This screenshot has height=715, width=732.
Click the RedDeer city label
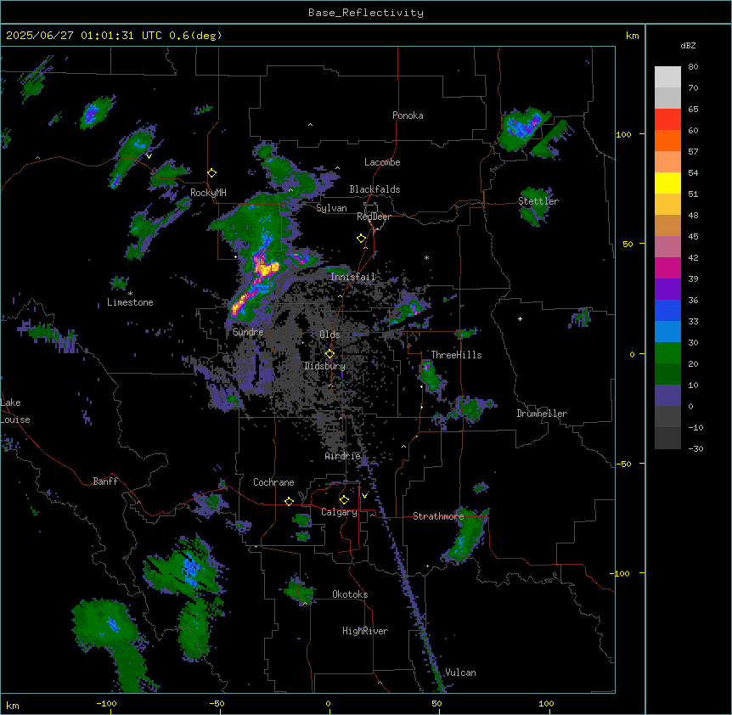(374, 217)
